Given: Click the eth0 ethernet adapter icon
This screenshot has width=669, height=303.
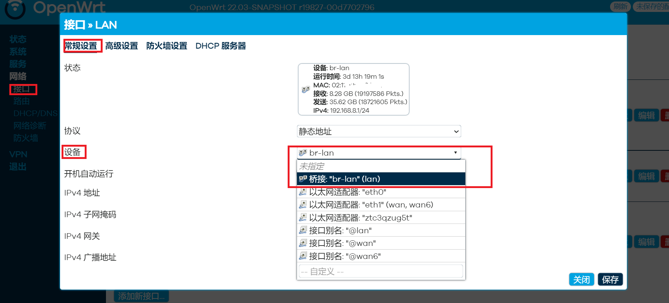Looking at the screenshot, I should click(x=303, y=192).
